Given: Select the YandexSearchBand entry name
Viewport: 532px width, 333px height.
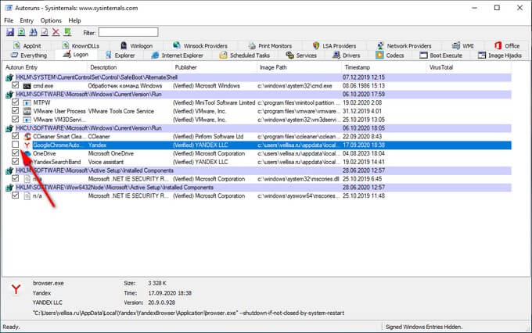Looking at the screenshot, I should [x=57, y=162].
